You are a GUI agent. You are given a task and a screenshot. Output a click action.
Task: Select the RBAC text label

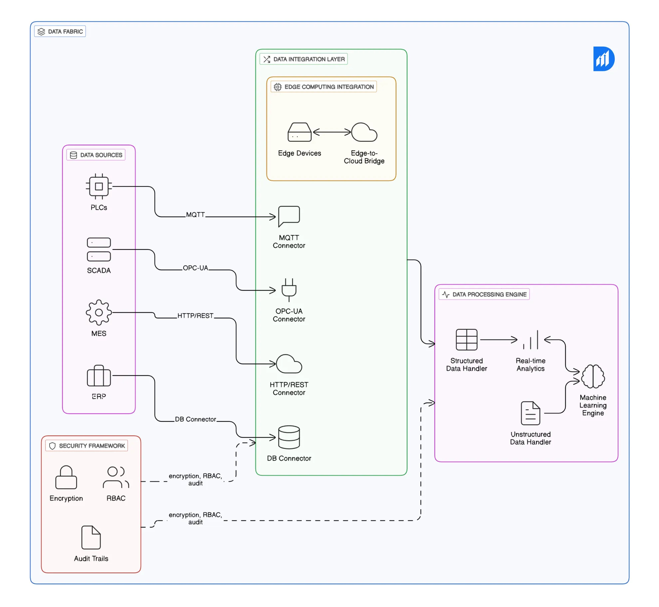coord(116,498)
